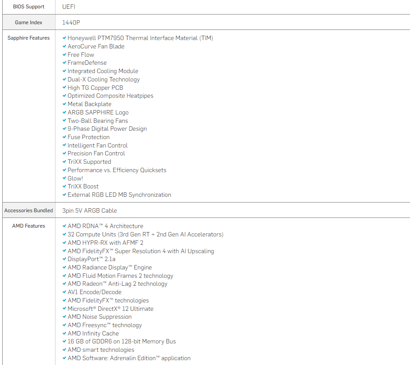Click the checkmark beside Honeywell PTM7950 Thermal Interface Material
The width and height of the screenshot is (410, 365).
pyautogui.click(x=64, y=38)
